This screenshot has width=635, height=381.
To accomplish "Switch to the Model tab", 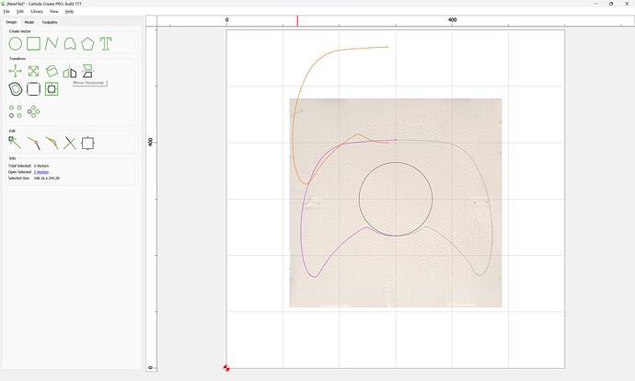I will pos(29,21).
